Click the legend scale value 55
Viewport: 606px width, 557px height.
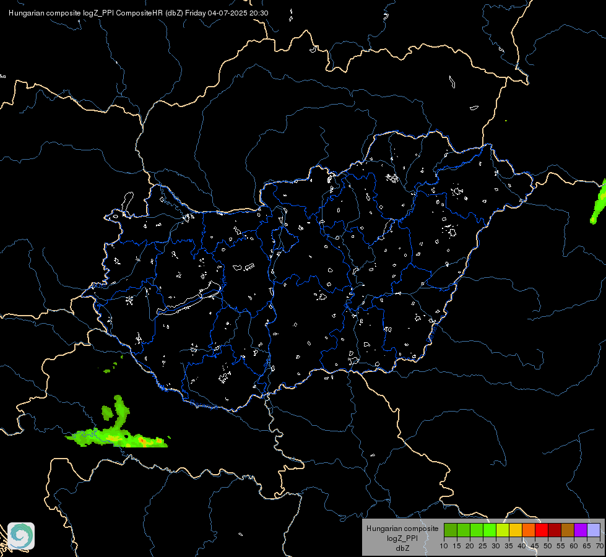(561, 546)
